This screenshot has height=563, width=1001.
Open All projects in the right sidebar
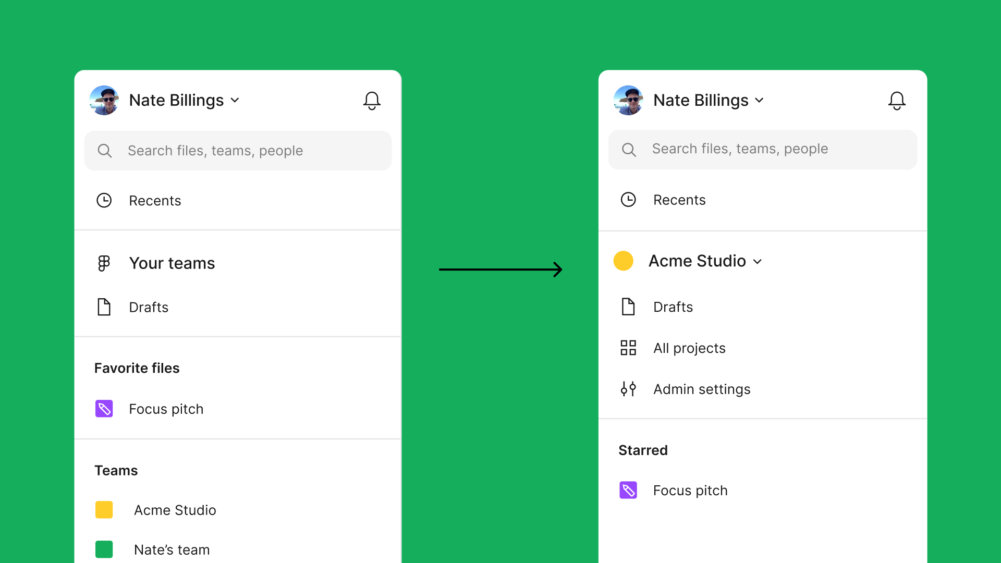[x=689, y=348]
